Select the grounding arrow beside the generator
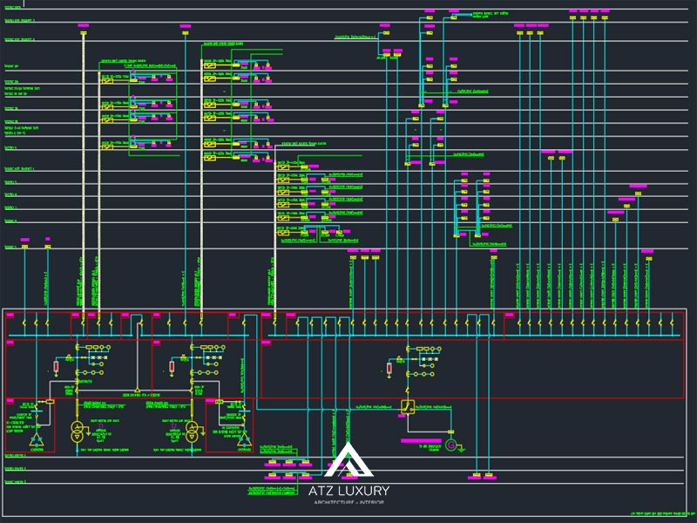This screenshot has height=523, width=697. point(462,448)
